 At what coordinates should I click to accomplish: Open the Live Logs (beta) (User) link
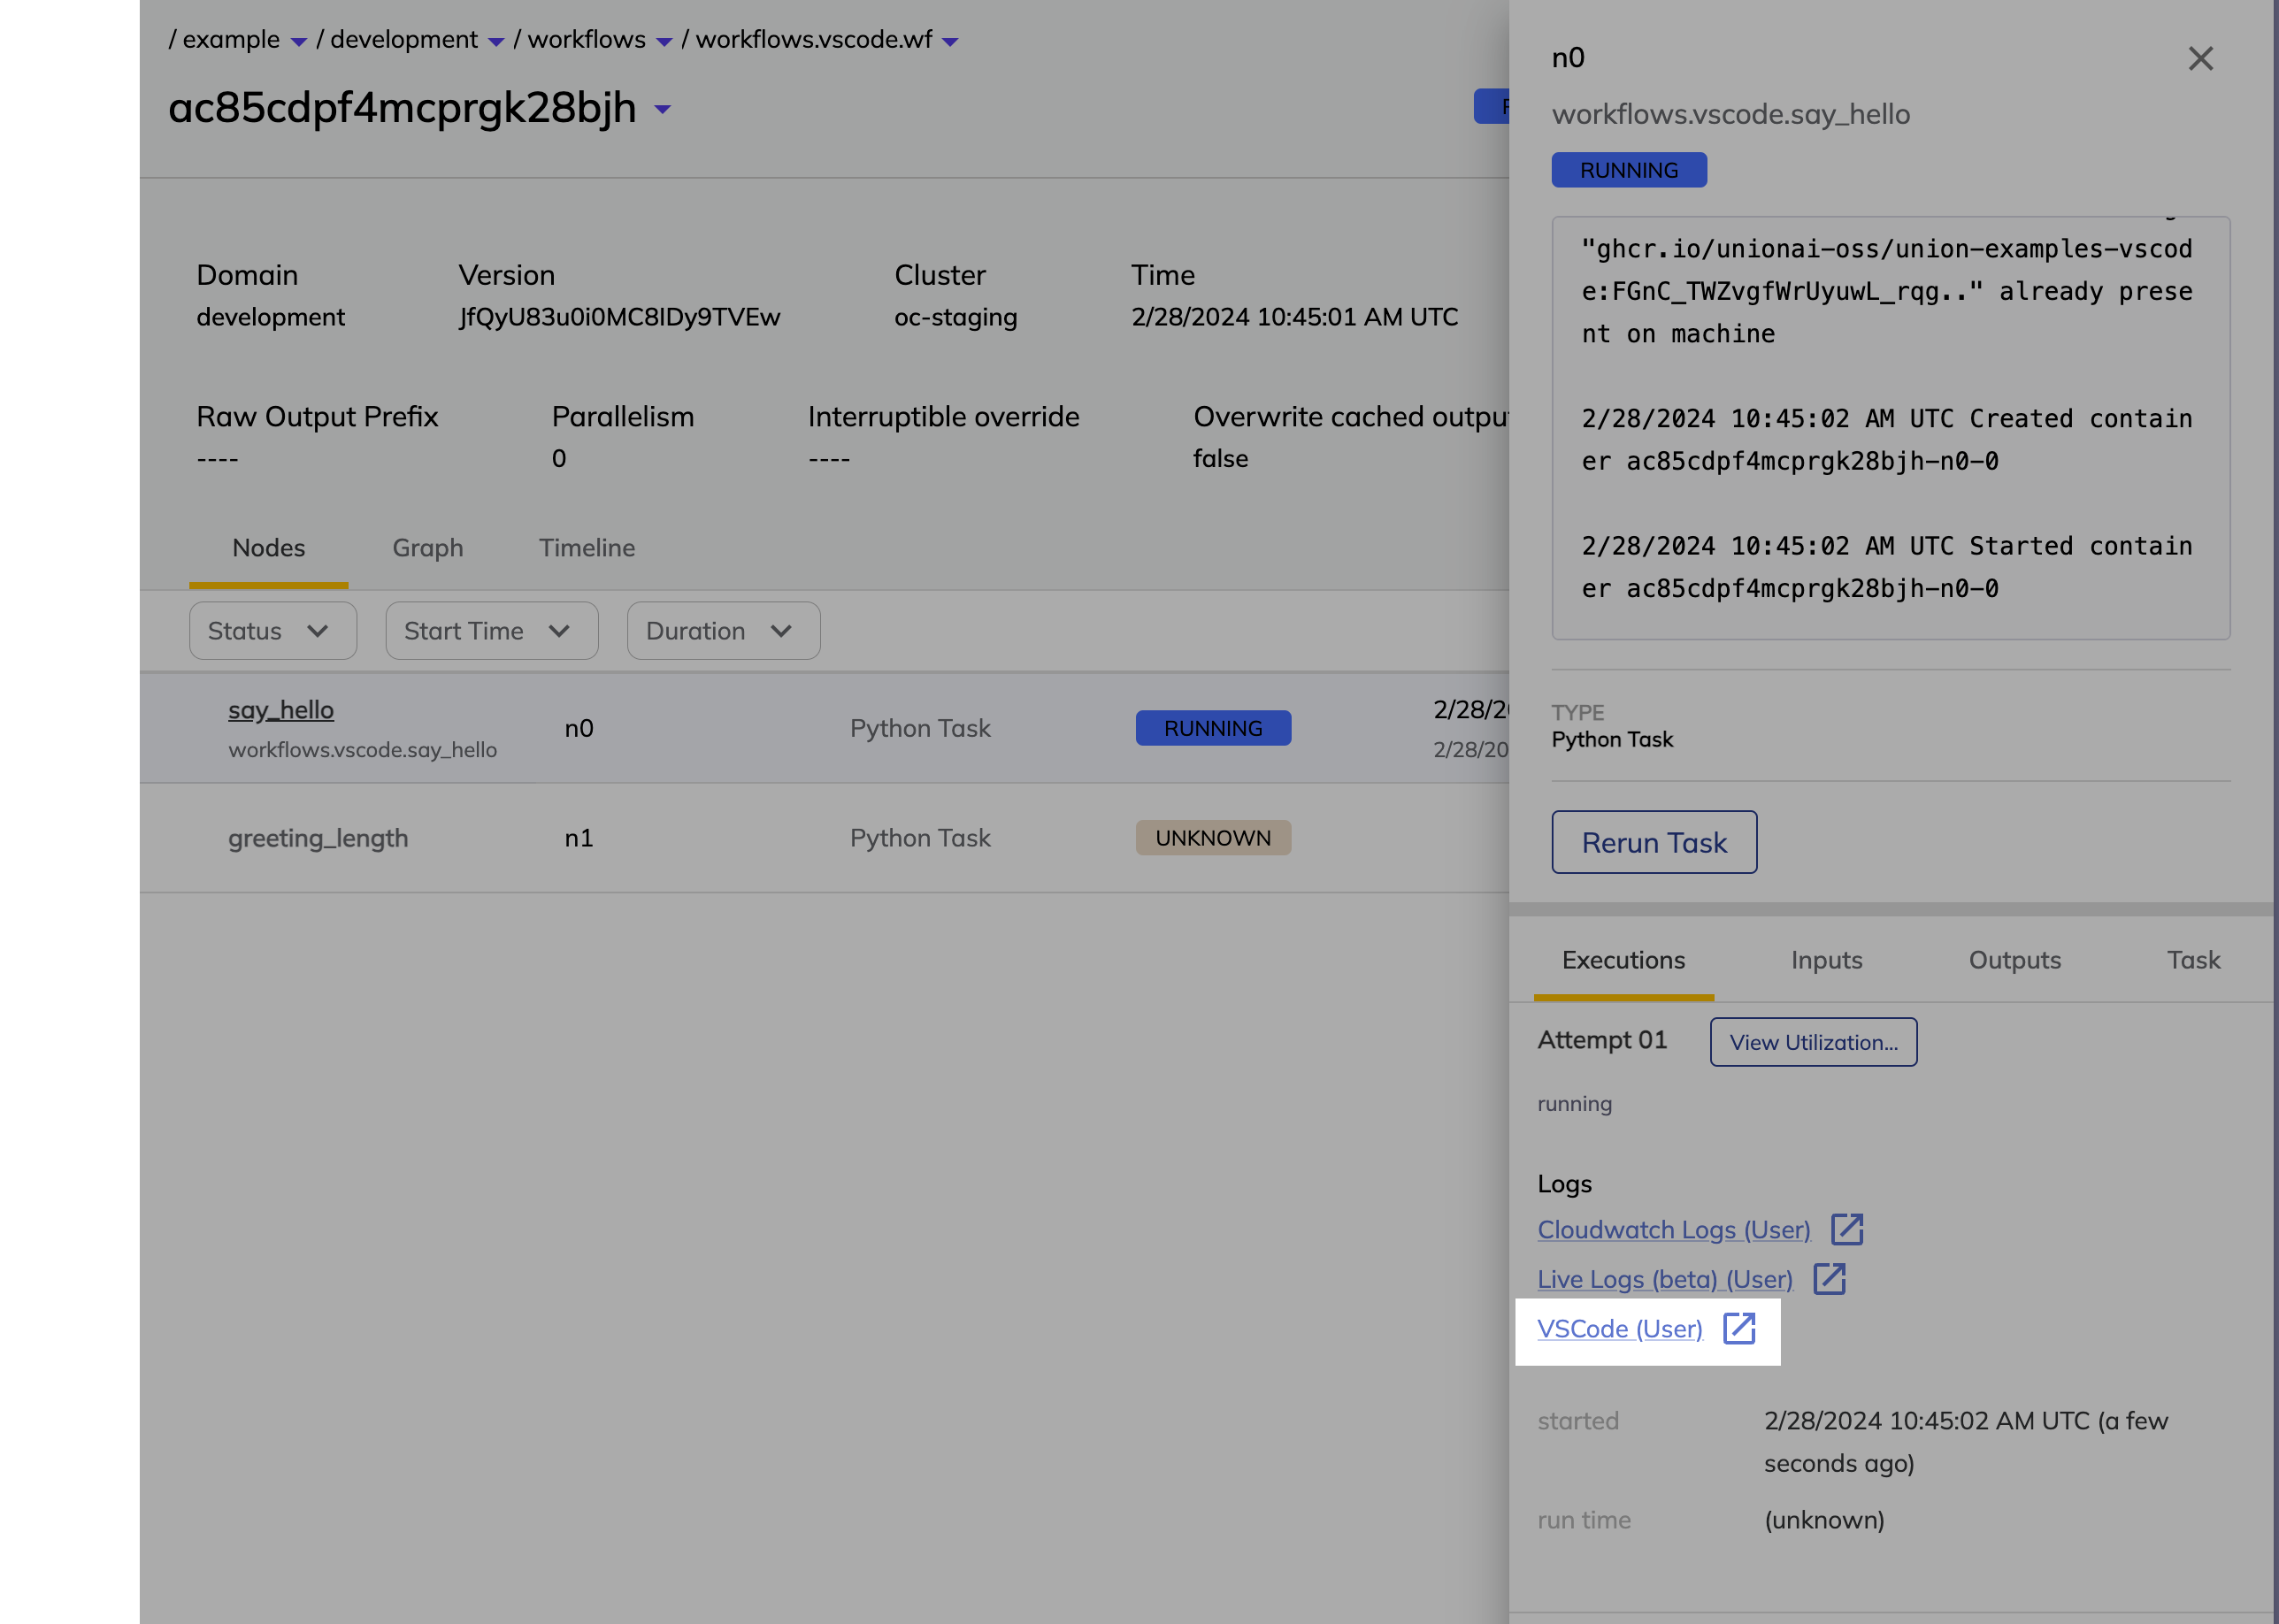(1664, 1280)
